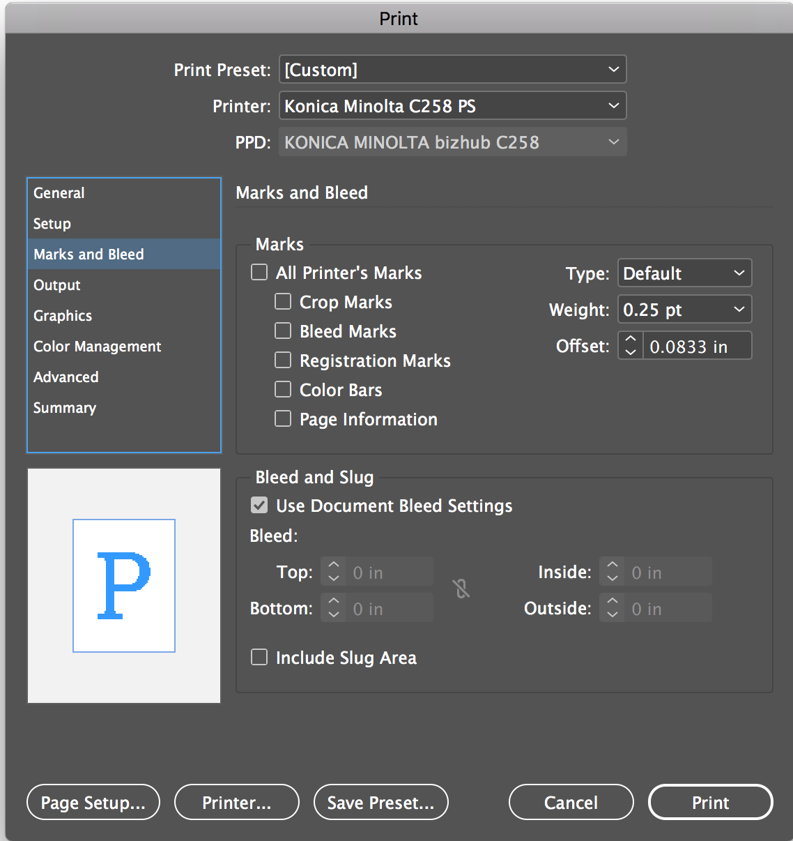Viewport: 793px width, 841px height.
Task: Open the Page Setup dialog
Action: [x=93, y=803]
